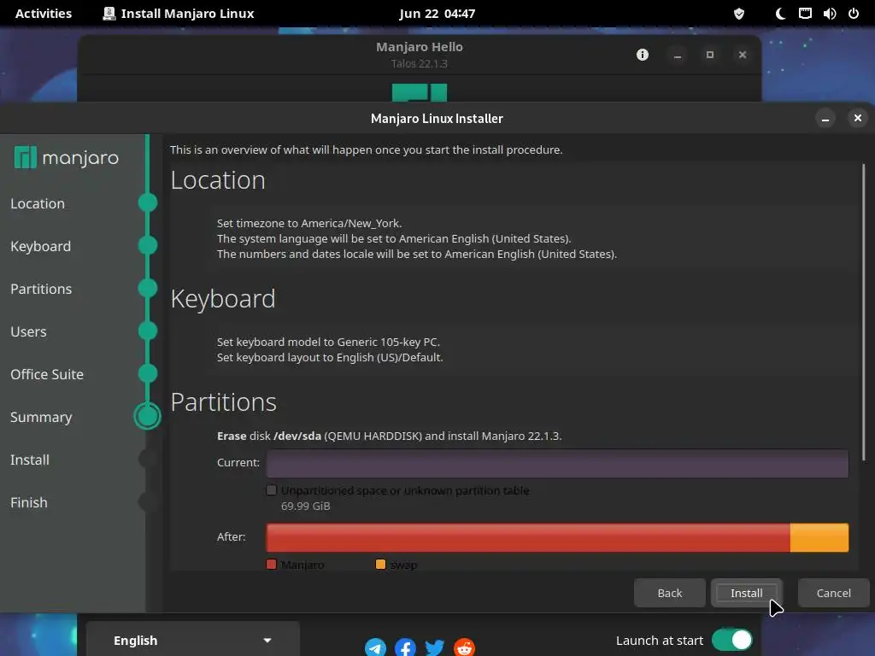Minimize the Manjaro Linux Installer window
Image resolution: width=875 pixels, height=656 pixels.
[x=825, y=118]
